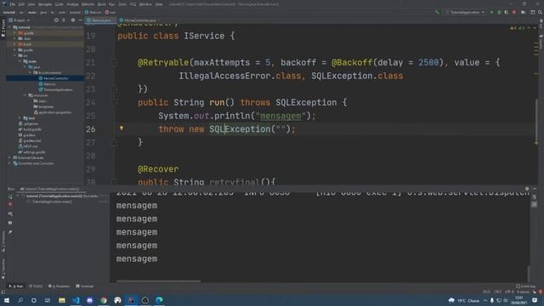Click the locate-file target icon in Project panel
Screen dimensions: 544x306
(x=56, y=20)
